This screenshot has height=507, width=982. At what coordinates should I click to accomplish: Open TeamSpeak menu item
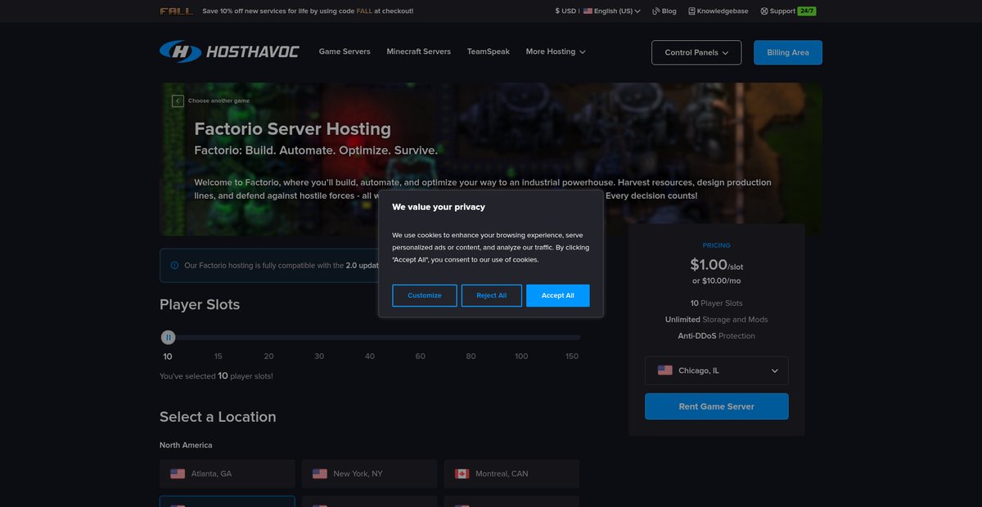(x=489, y=52)
